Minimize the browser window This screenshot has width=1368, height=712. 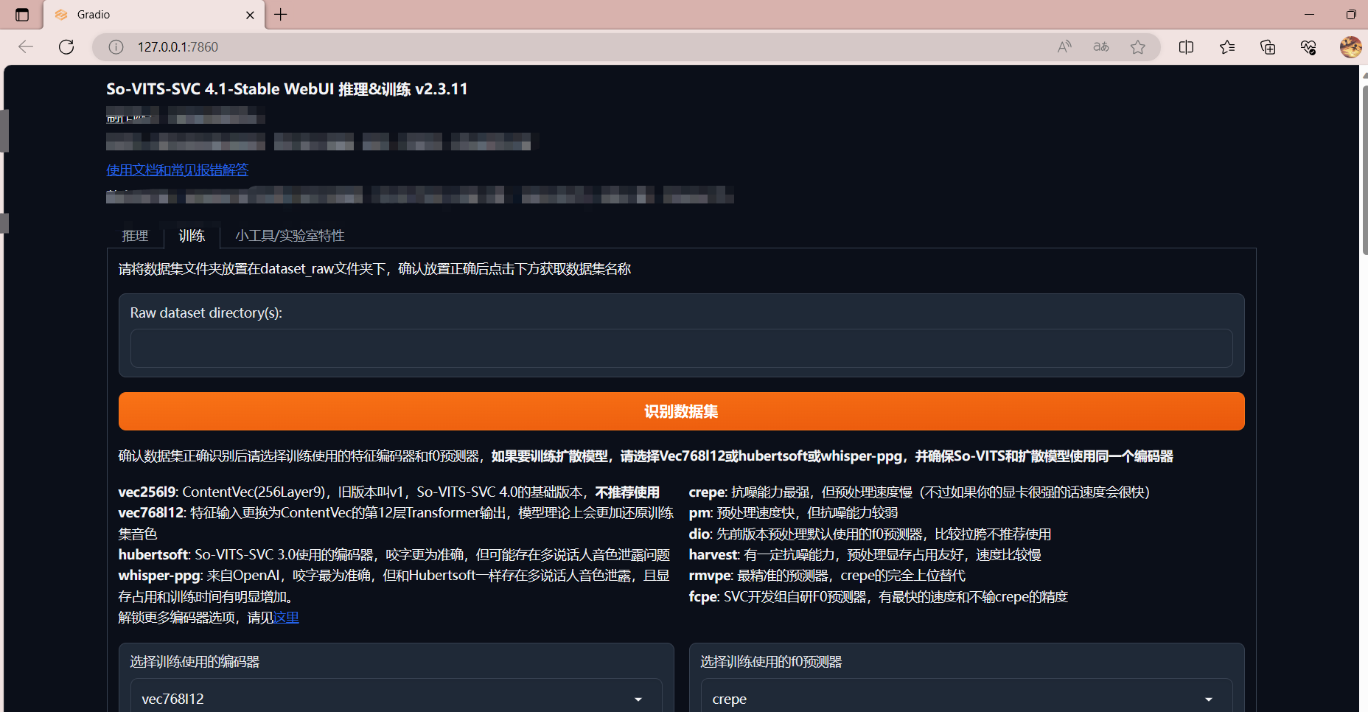point(1309,15)
